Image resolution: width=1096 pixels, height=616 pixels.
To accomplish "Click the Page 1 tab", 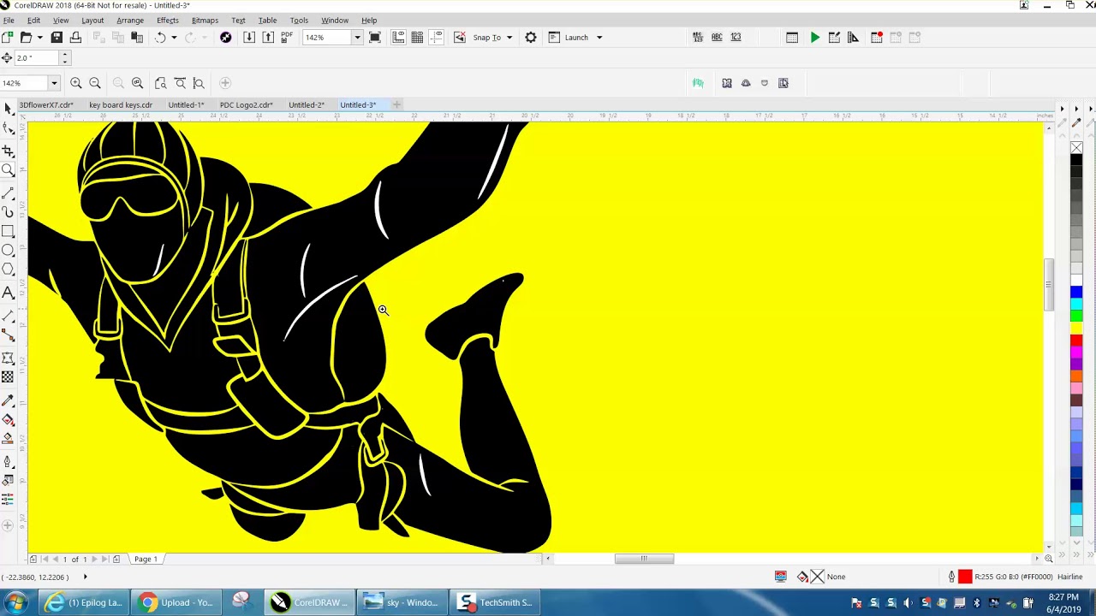I will (145, 560).
